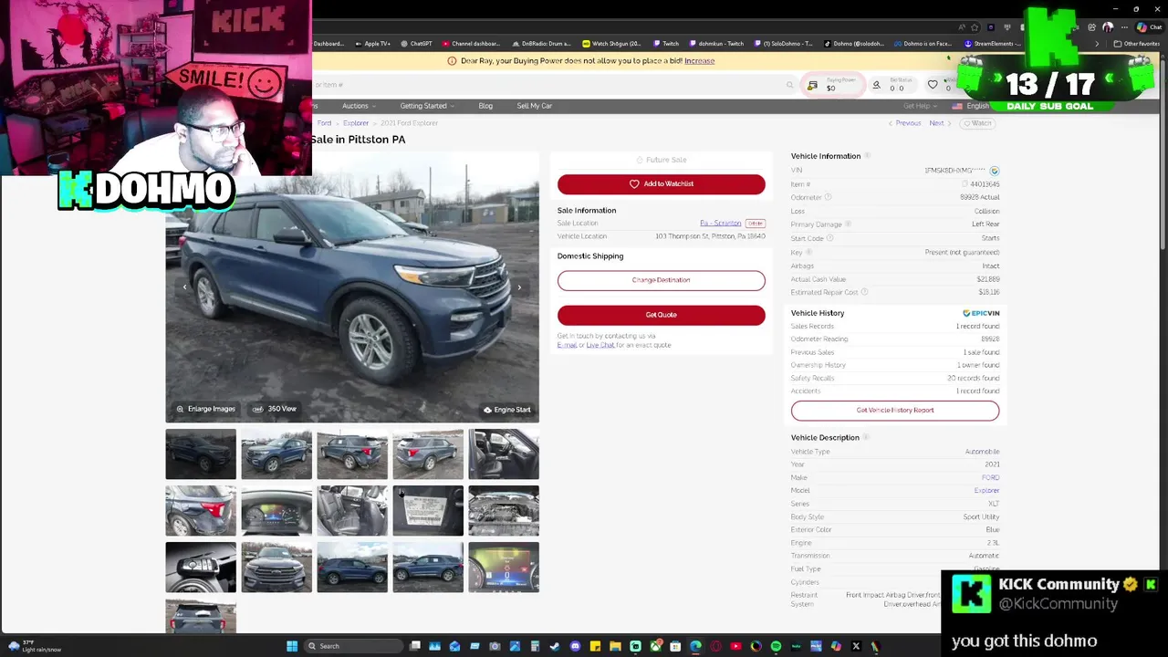1168x657 pixels.
Task: Open Spotify from the taskbar
Action: [x=776, y=646]
